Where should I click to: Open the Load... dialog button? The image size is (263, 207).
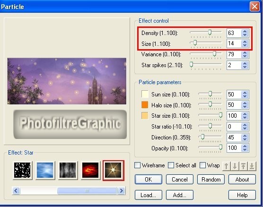148,195
